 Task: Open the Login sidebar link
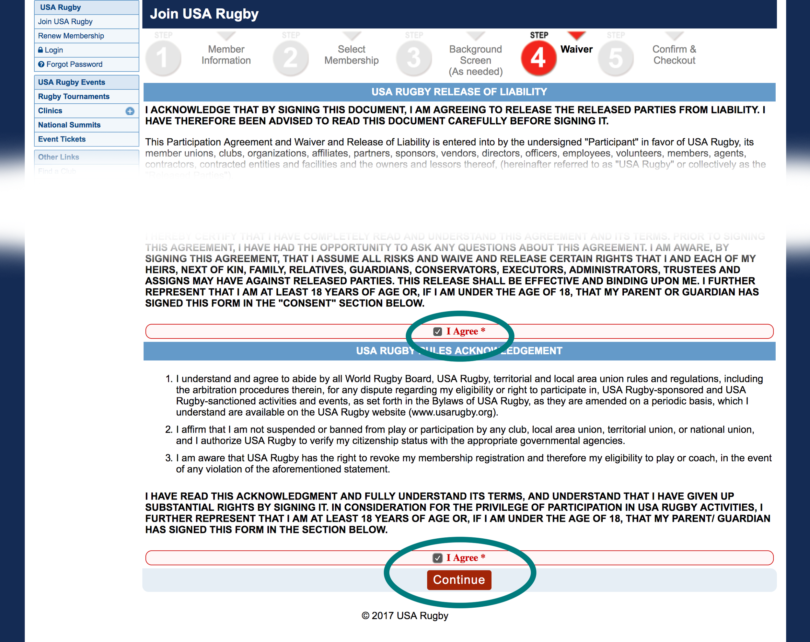tap(87, 50)
